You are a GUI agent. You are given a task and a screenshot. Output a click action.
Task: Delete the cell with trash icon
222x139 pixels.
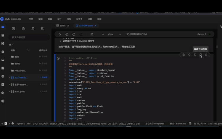pos(206,55)
